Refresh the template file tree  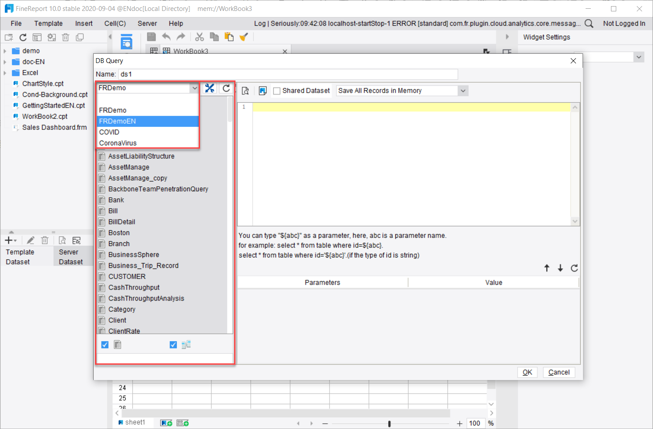[23, 38]
